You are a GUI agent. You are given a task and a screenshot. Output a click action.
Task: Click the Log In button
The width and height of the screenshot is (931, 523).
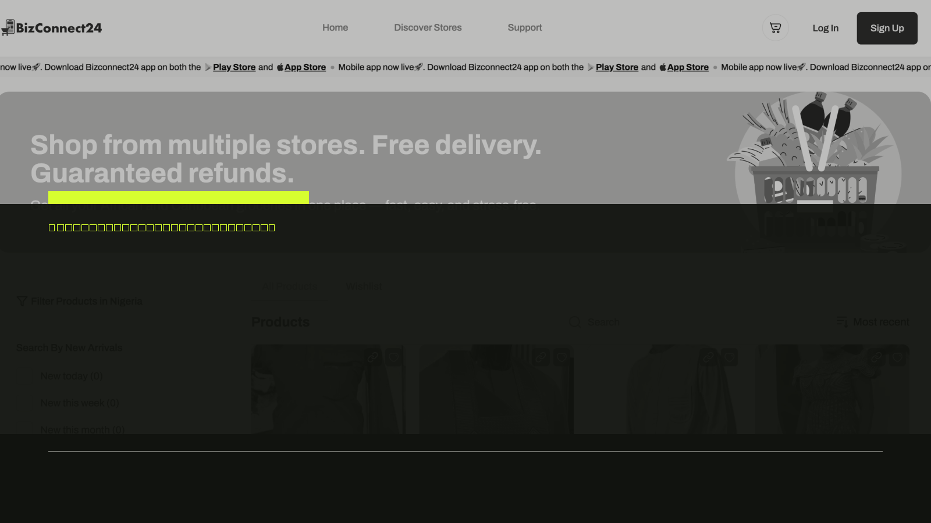point(826,28)
